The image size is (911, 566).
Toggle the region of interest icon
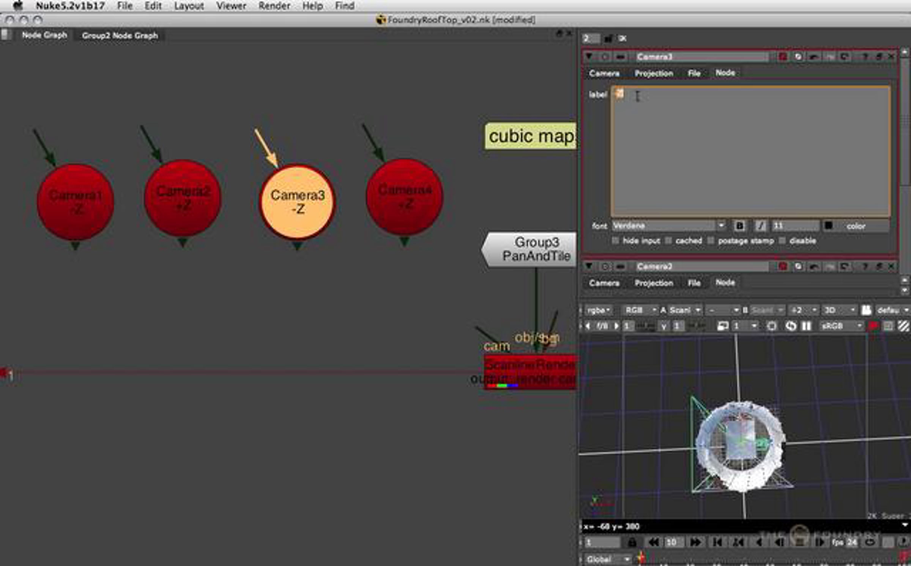pyautogui.click(x=771, y=326)
